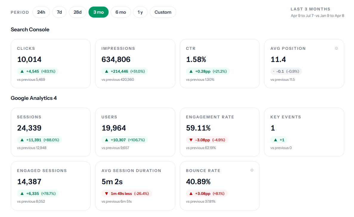
Task: Click 'vs previous 8,052' under Engaged Sessions
Action: (x=31, y=202)
